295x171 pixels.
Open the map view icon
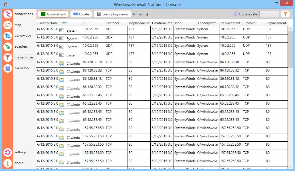pos(8,25)
